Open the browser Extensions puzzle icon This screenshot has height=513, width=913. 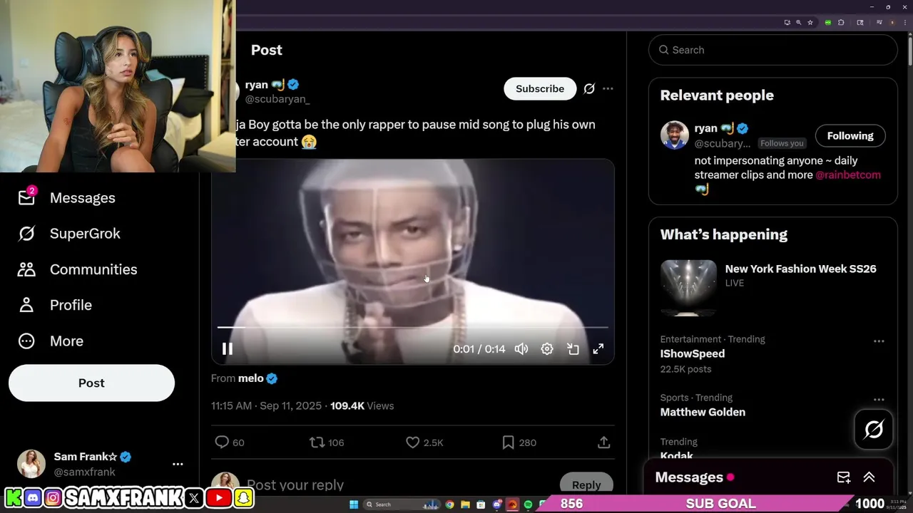841,23
